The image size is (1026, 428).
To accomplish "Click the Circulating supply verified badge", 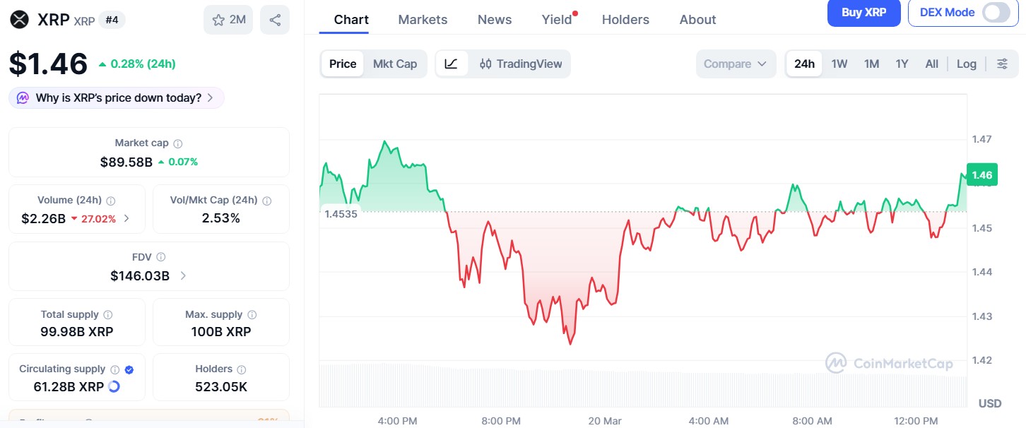I will point(129,369).
